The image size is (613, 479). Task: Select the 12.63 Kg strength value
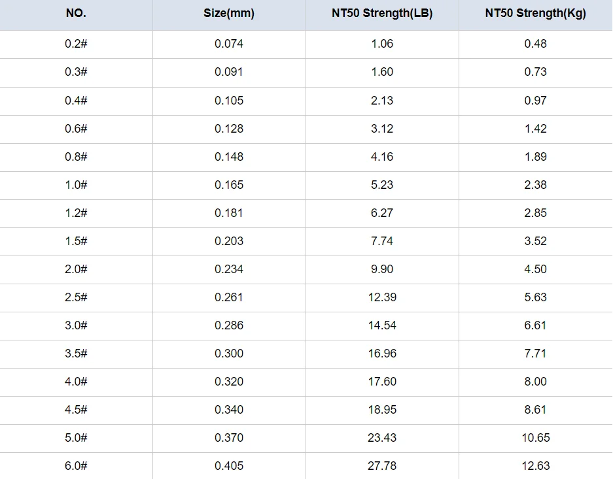coord(535,466)
